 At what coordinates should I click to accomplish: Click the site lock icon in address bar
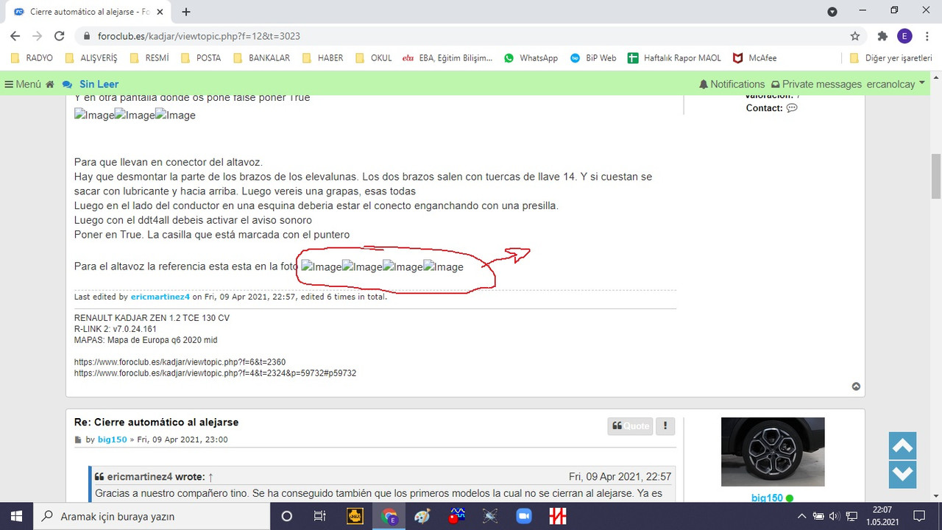[87, 36]
